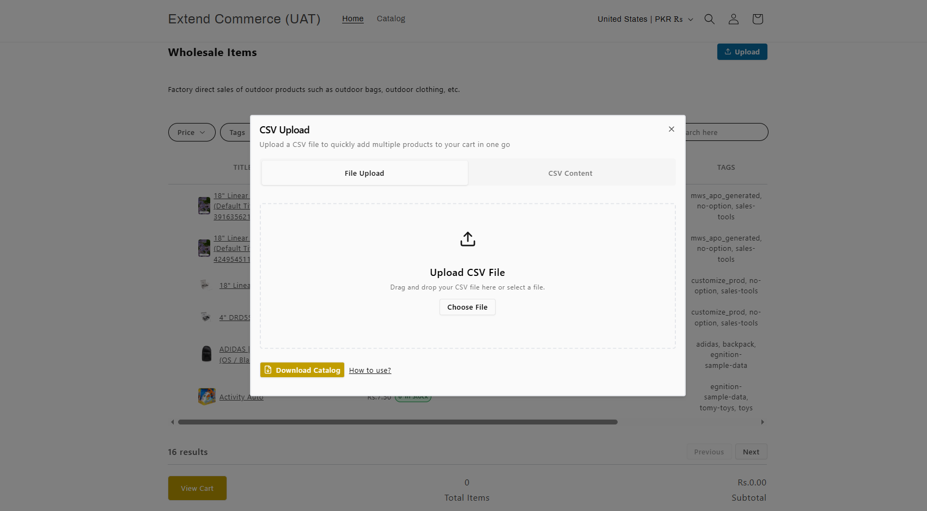This screenshot has width=927, height=511.
Task: Open United States | PKR currency selector
Action: click(645, 19)
